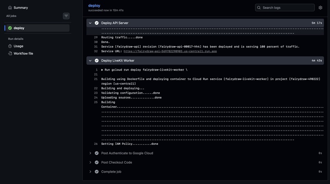
Task: Collapse the Deploy LiveKit Worker step
Action: point(90,60)
